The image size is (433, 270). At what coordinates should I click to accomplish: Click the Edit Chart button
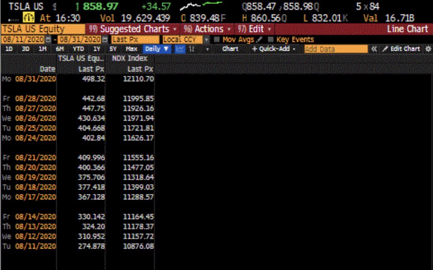pos(401,49)
